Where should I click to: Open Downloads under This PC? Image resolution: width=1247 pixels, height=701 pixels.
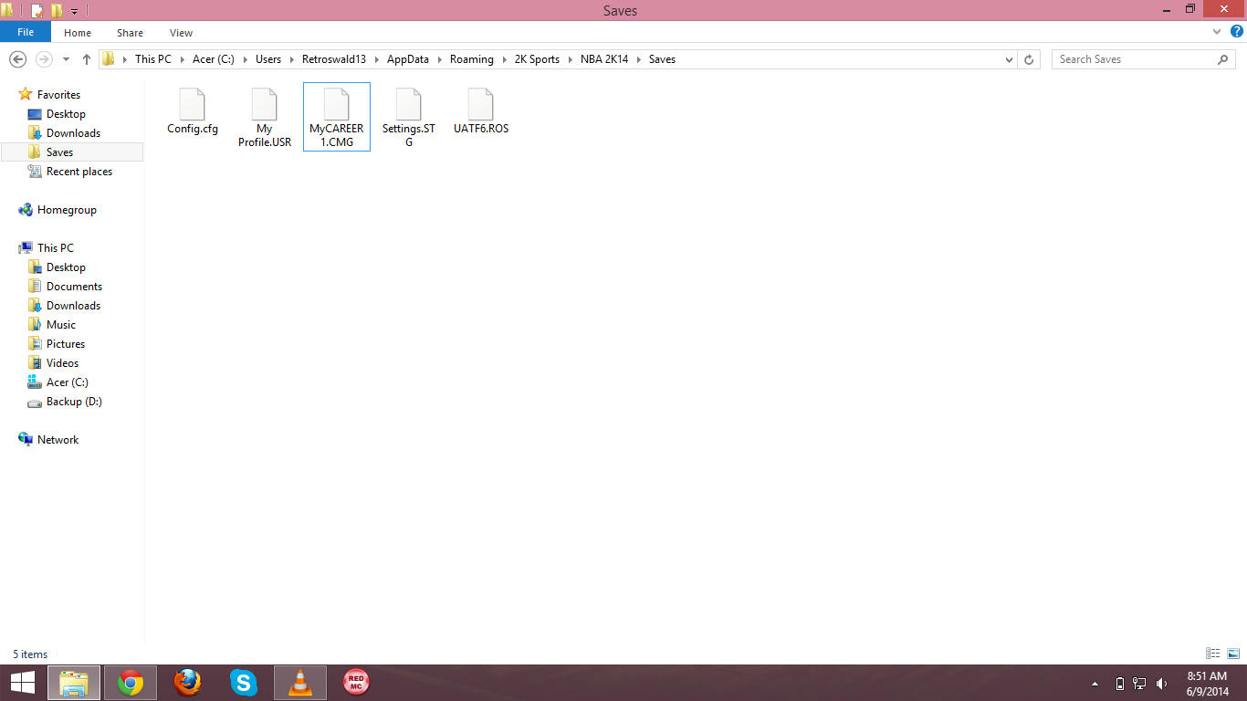coord(73,306)
